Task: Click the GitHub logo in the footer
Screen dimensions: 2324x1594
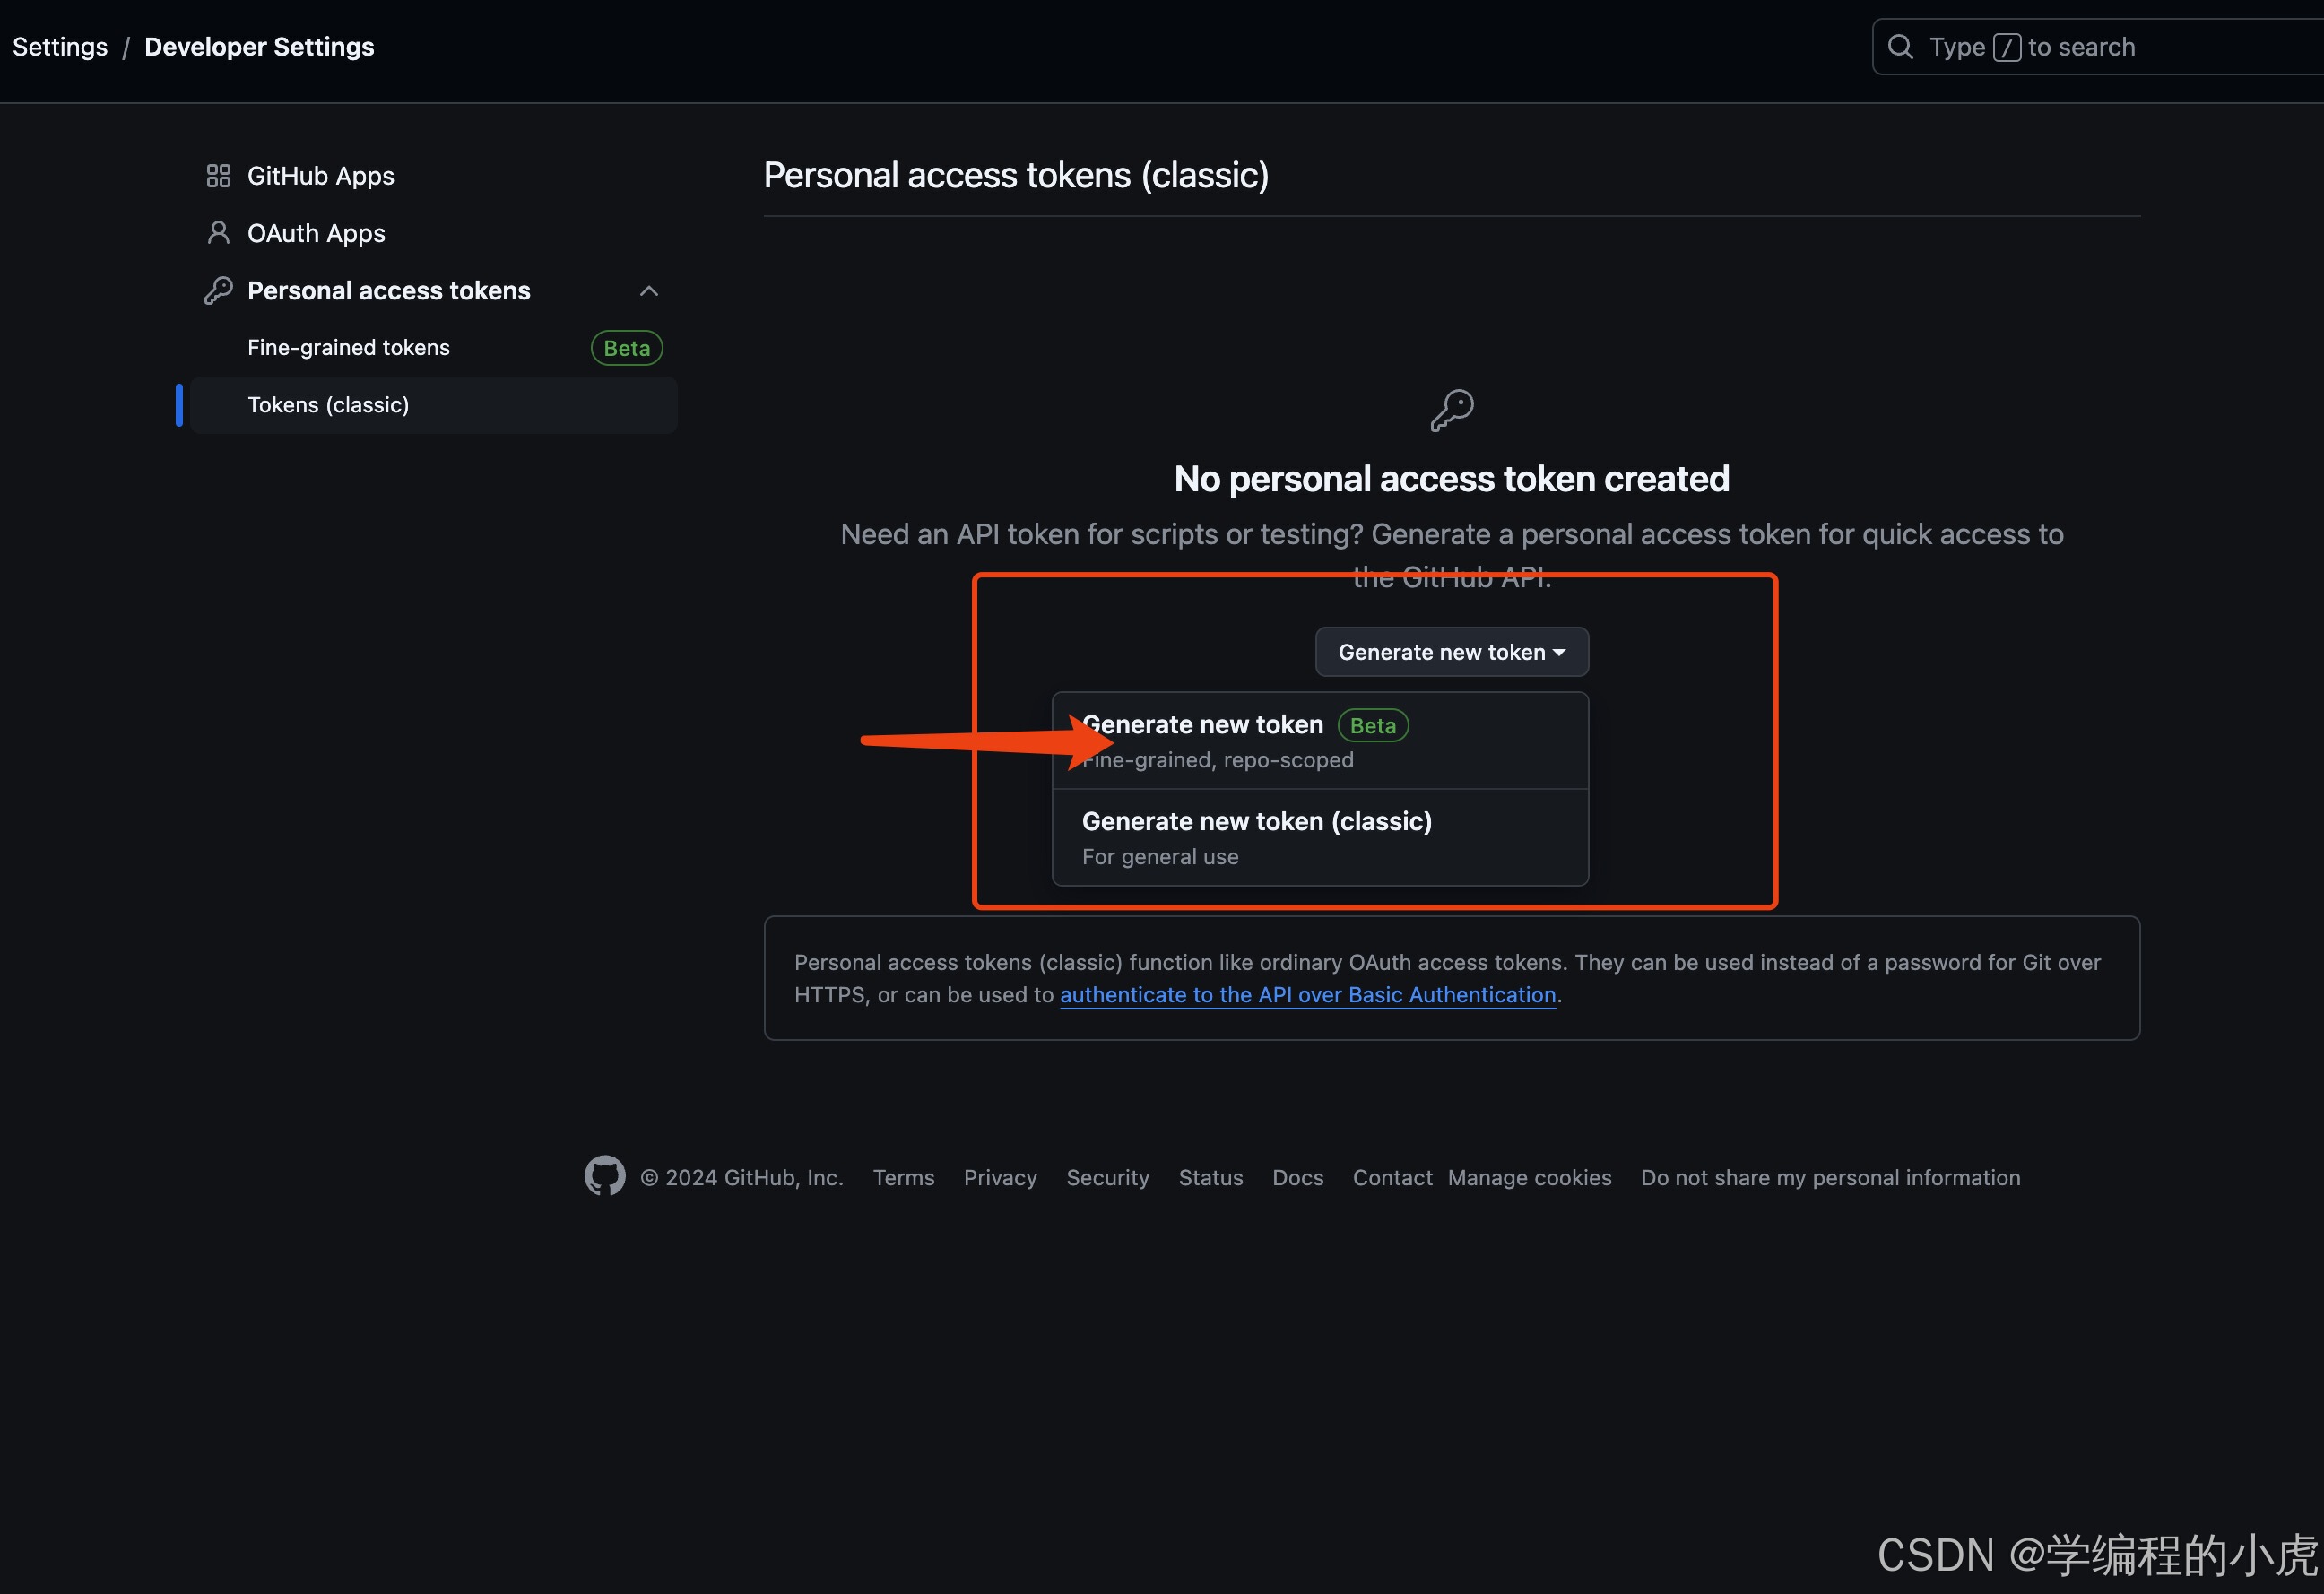Action: [x=601, y=1175]
